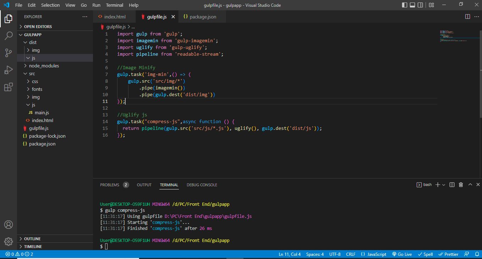
Task: Collapse the src folder
Action: pyautogui.click(x=55, y=73)
